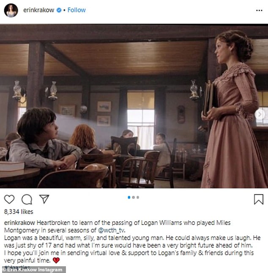This screenshot has width=268, height=273.
Task: View the 8,334 likes list
Action: coord(19,212)
